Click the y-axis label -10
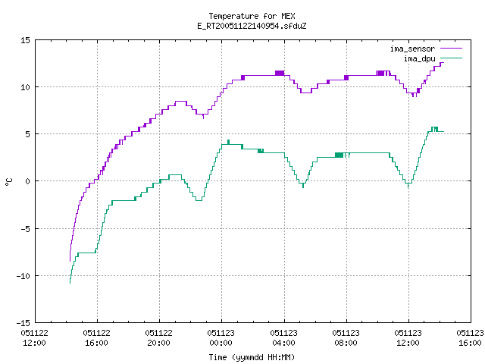Screen dimensions: 485x364 [x=23, y=276]
